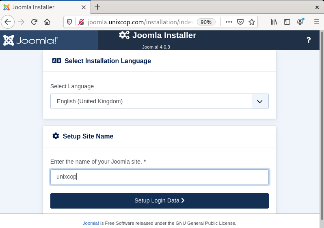324x228 pixels.
Task: Open the Joomla! footer link
Action: coord(91,223)
